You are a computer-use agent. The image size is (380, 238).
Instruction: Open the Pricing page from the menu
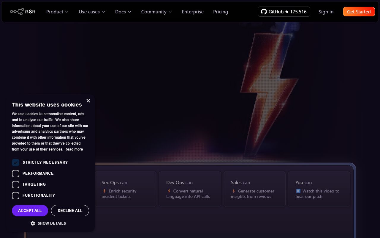(221, 12)
